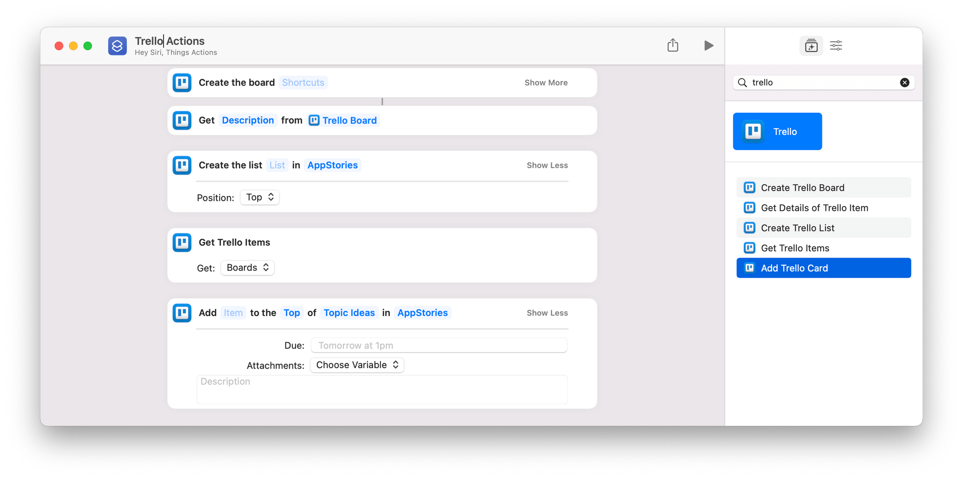
Task: Open the Position dropdown set to Top
Action: pos(260,197)
